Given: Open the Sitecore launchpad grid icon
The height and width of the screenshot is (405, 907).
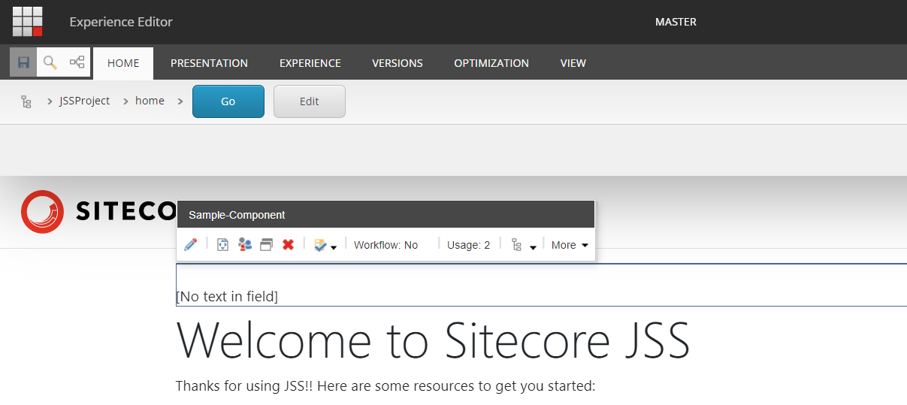Looking at the screenshot, I should coord(28,22).
